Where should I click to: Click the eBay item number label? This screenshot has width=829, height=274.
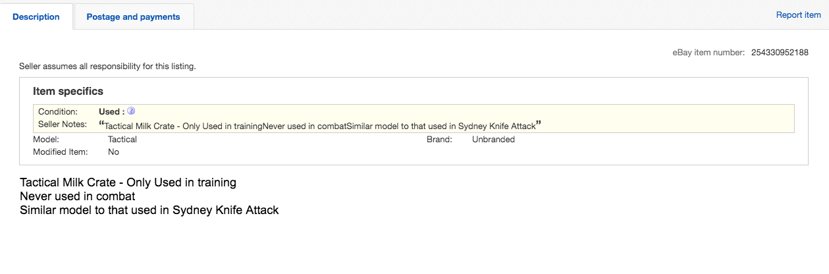coord(709,52)
